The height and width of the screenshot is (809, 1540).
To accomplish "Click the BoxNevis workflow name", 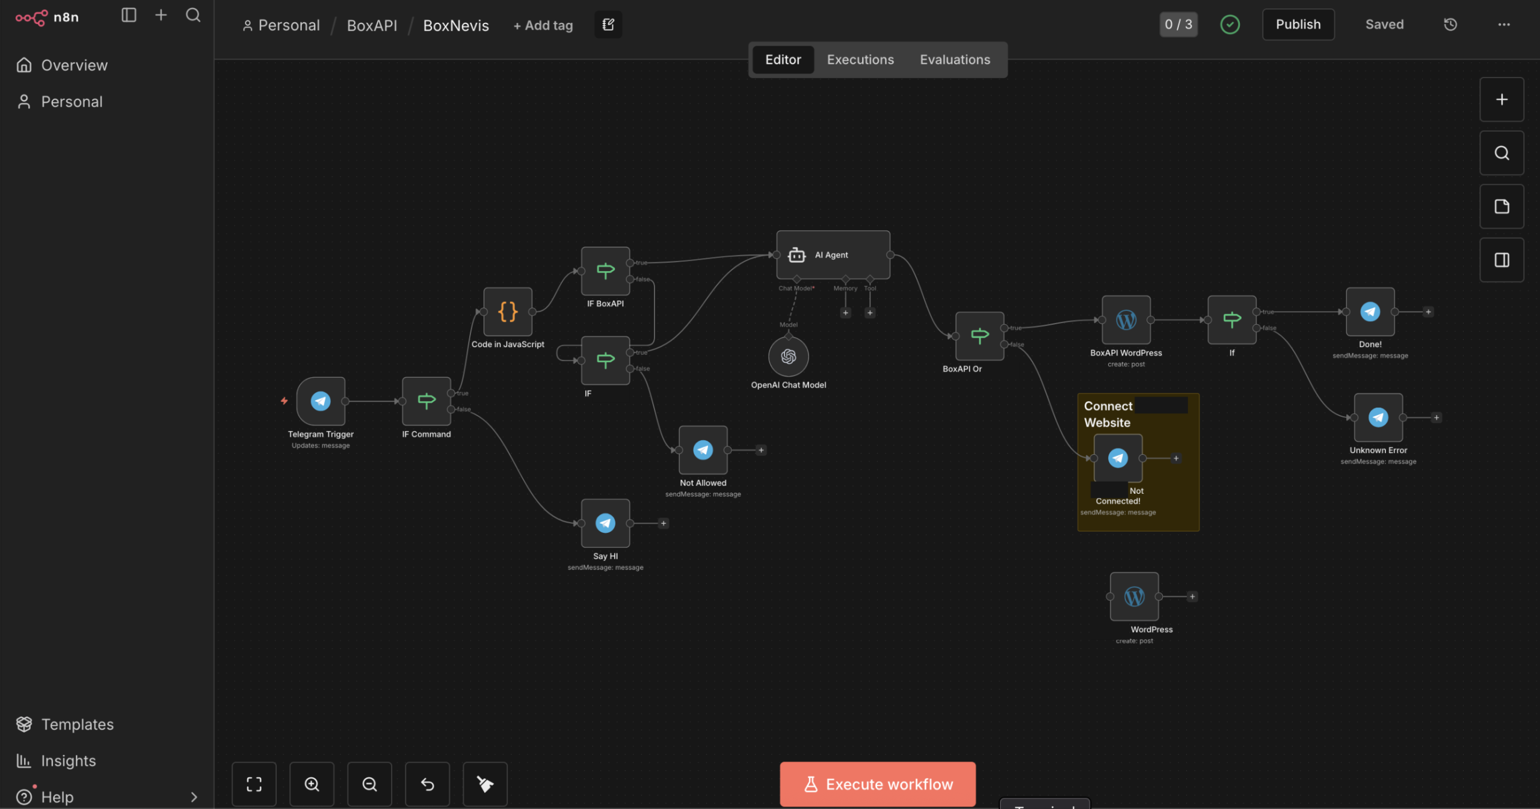I will pos(456,25).
